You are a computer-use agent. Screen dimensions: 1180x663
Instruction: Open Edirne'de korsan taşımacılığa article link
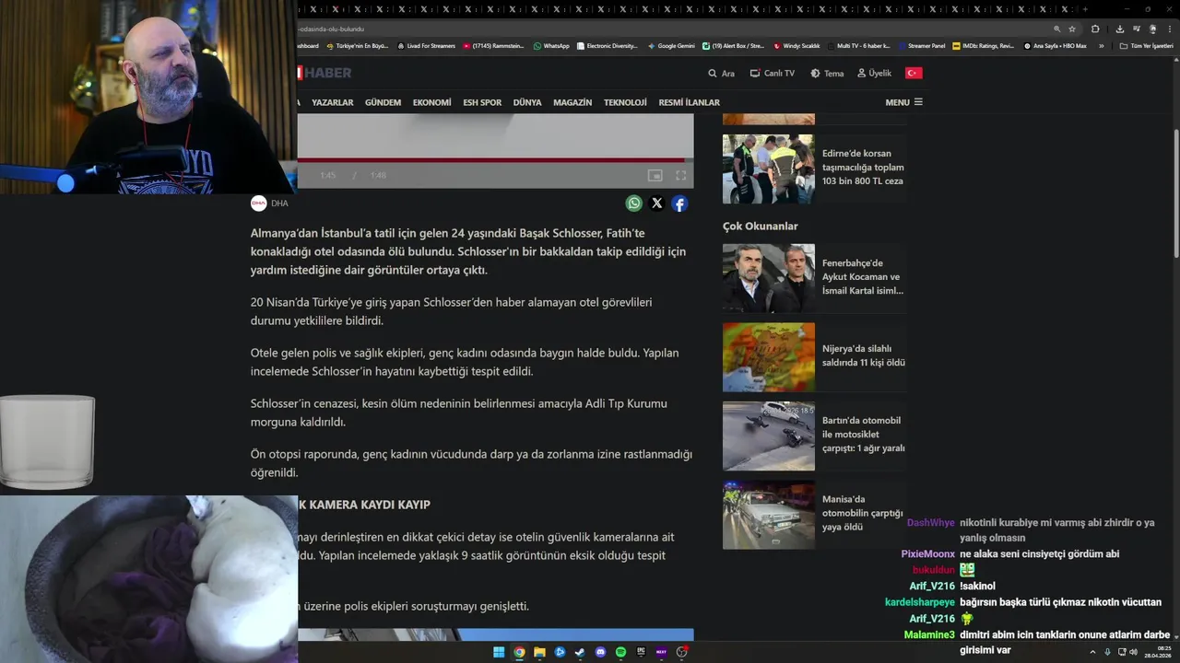[x=863, y=168]
